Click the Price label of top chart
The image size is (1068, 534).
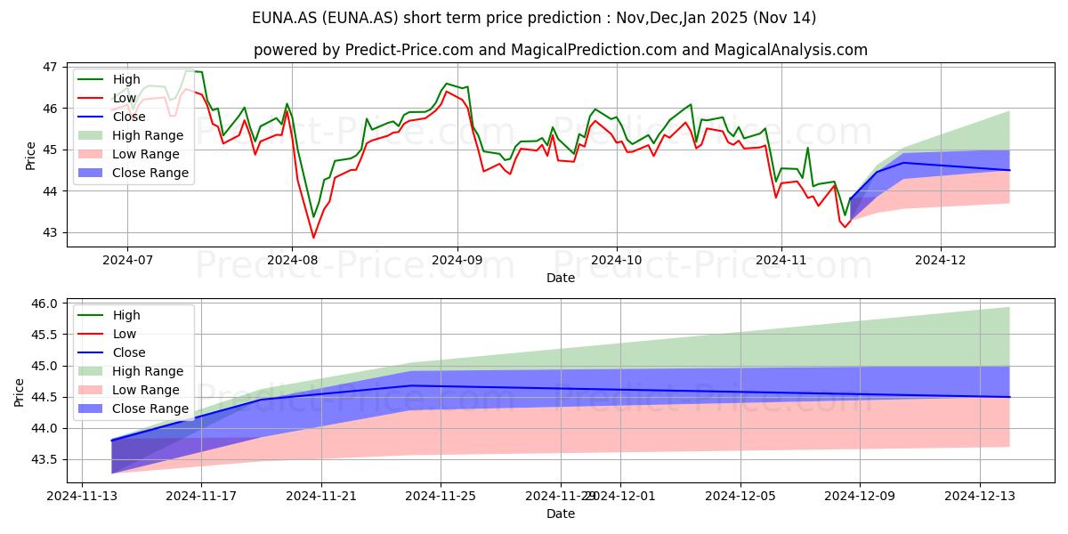pos(31,155)
